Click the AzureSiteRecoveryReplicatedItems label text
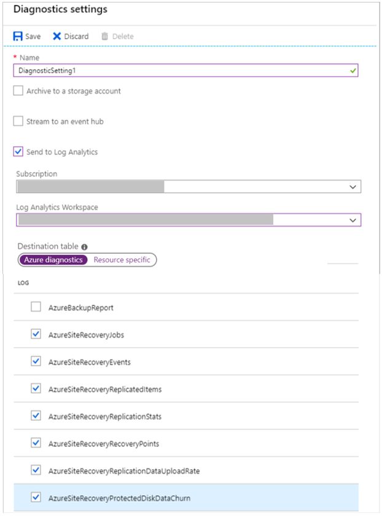 tap(105, 389)
